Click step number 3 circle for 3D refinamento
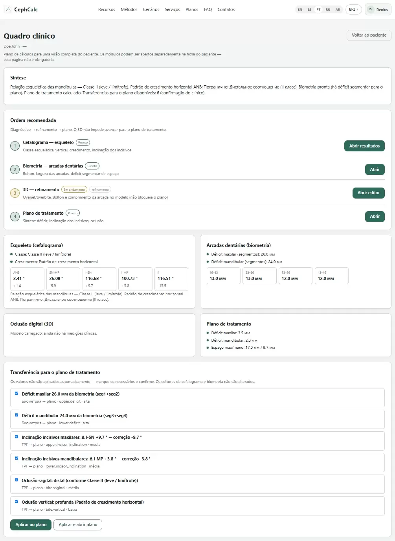The image size is (395, 541). tap(15, 193)
